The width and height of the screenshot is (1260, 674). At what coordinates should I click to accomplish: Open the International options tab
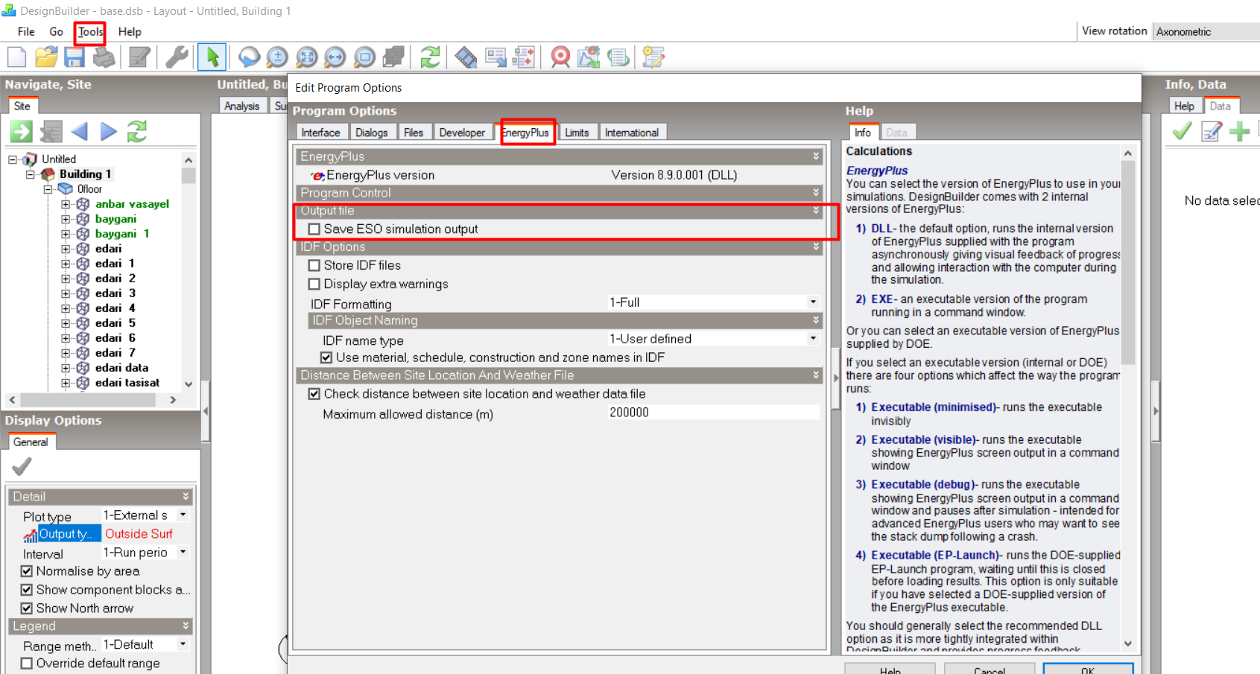(x=632, y=133)
